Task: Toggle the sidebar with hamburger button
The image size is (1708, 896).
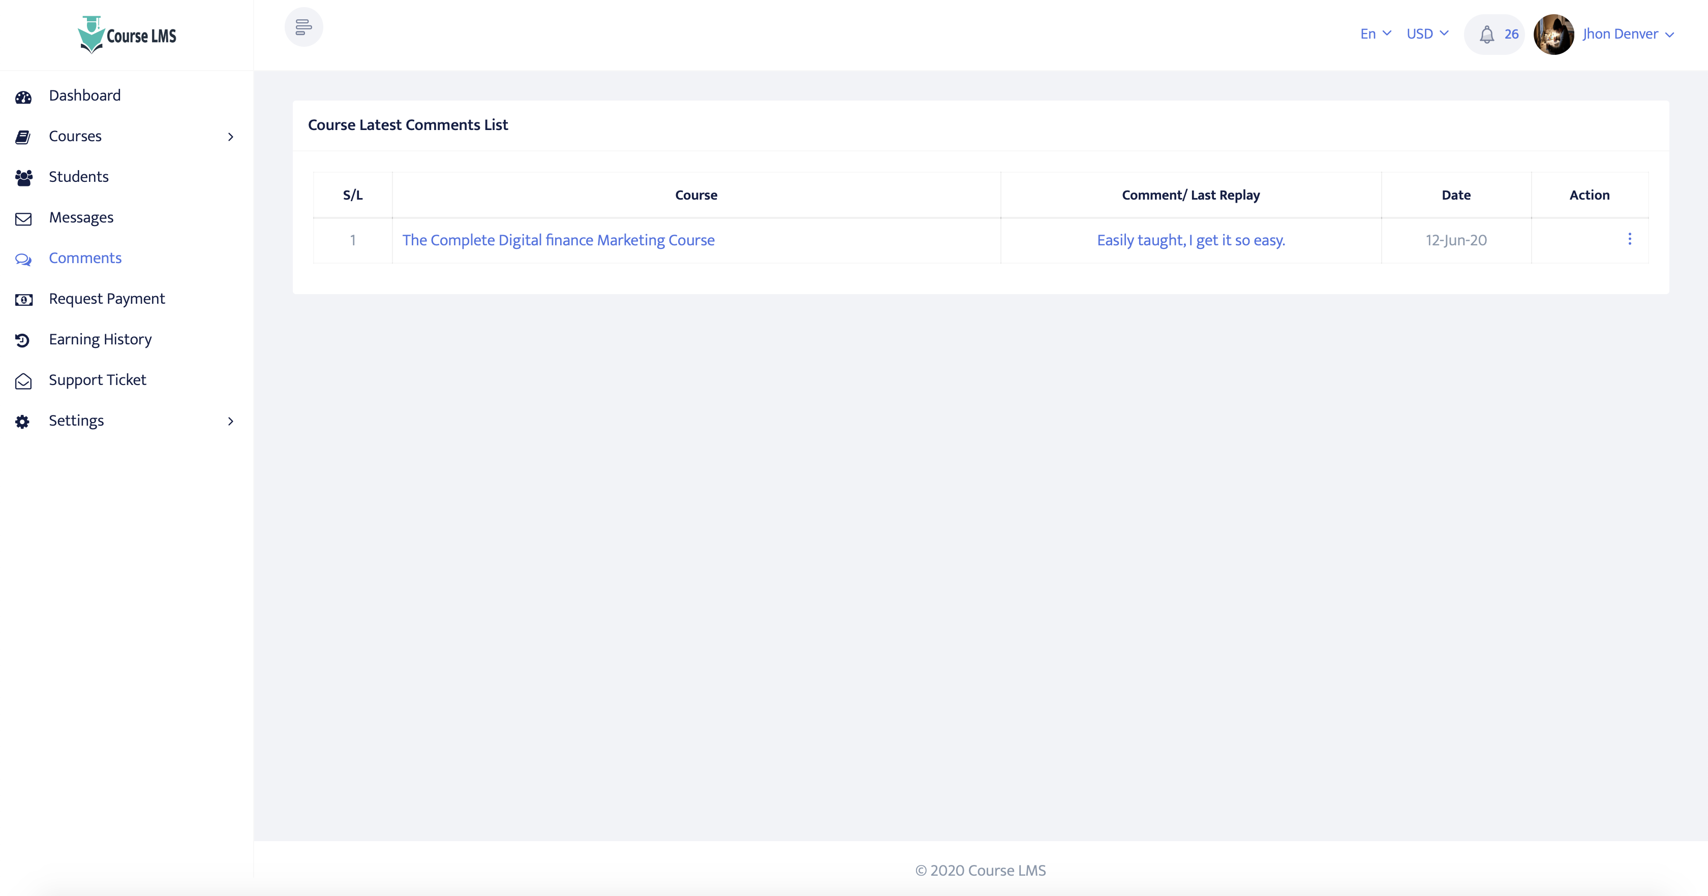Action: click(303, 27)
